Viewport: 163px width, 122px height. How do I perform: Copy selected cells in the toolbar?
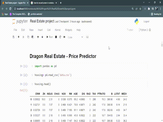point(28,37)
